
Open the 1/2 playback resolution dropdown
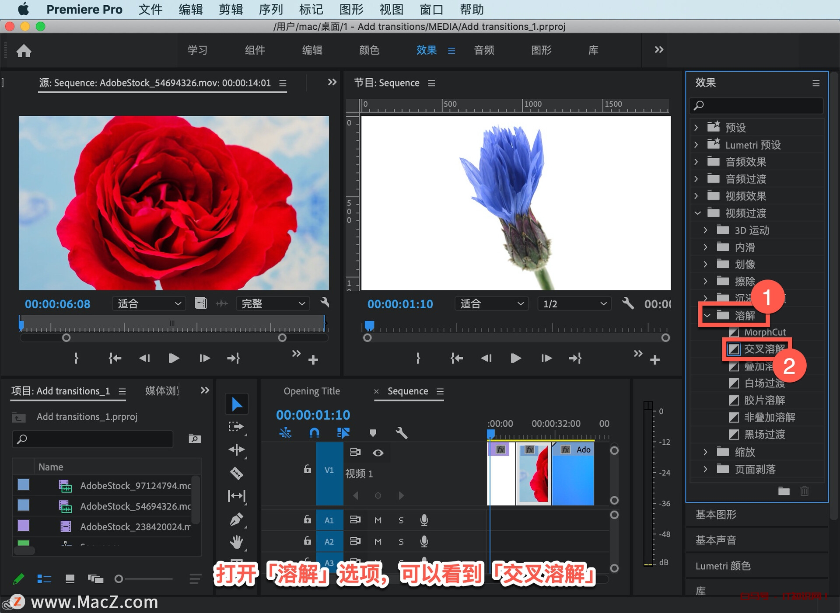[574, 303]
